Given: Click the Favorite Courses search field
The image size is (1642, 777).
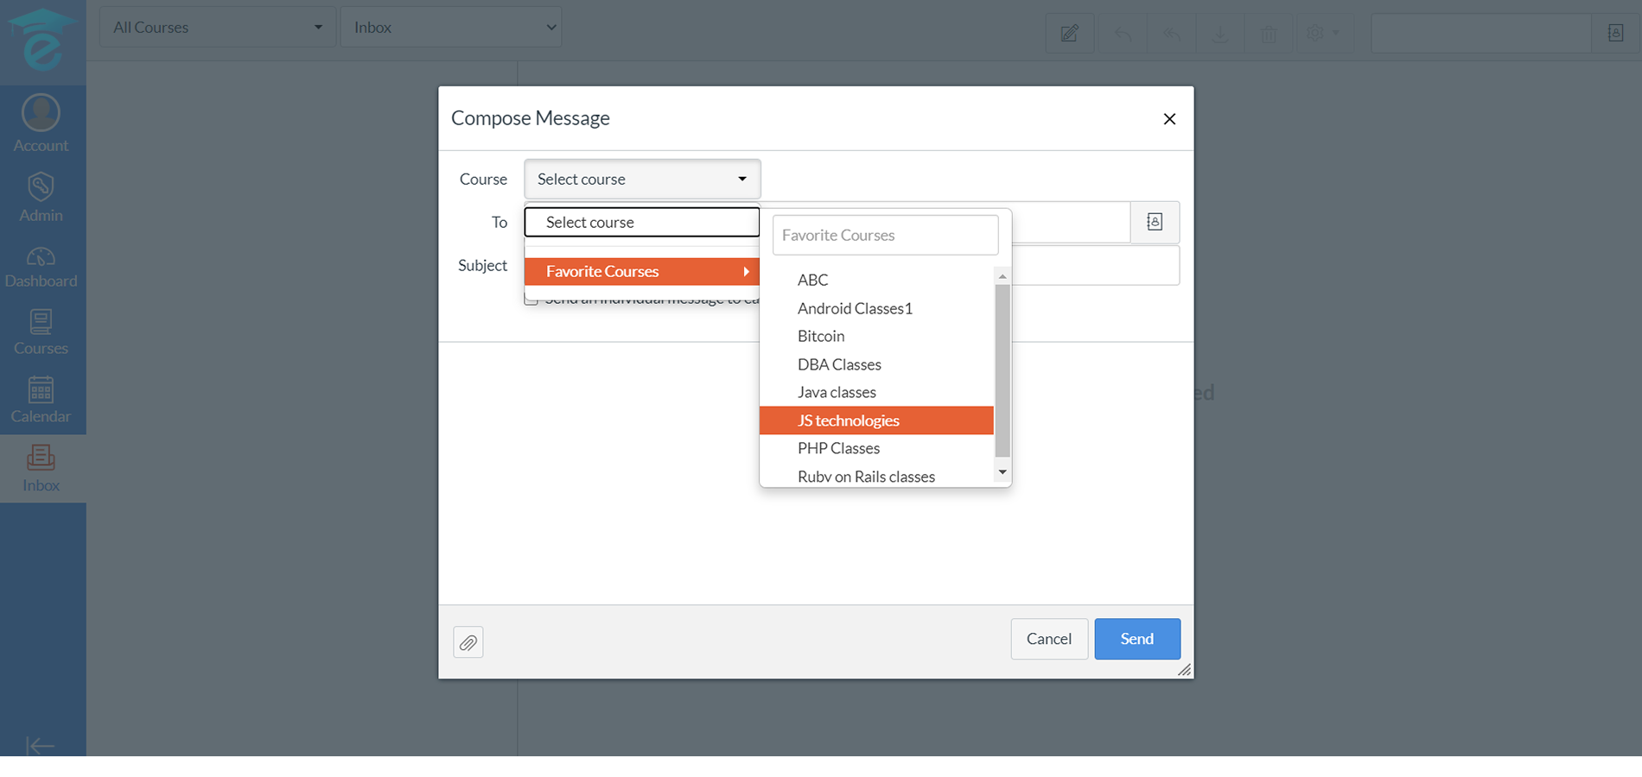Looking at the screenshot, I should coord(885,235).
